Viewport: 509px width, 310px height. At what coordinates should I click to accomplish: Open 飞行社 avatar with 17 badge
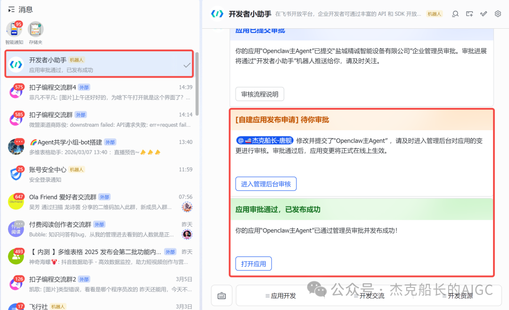pos(16,307)
